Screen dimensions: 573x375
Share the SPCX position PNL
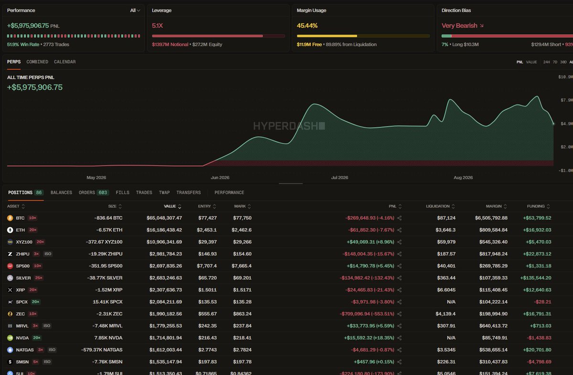399,302
